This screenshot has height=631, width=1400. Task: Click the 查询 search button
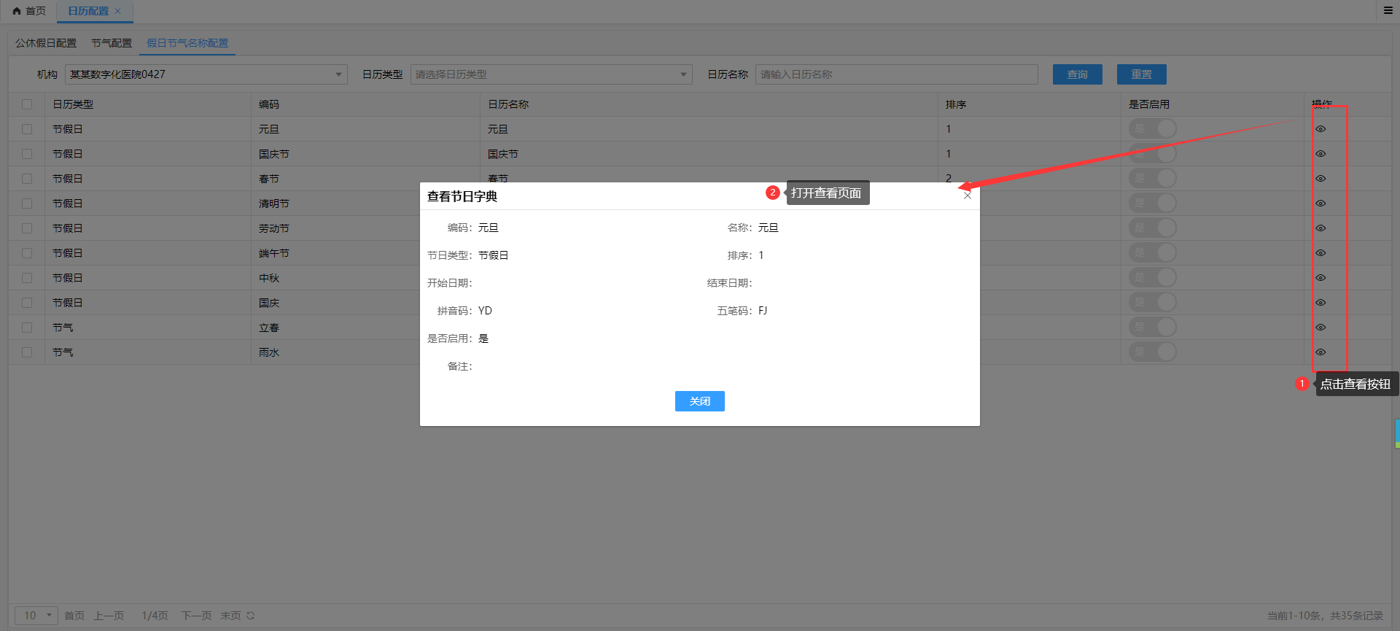(x=1077, y=74)
